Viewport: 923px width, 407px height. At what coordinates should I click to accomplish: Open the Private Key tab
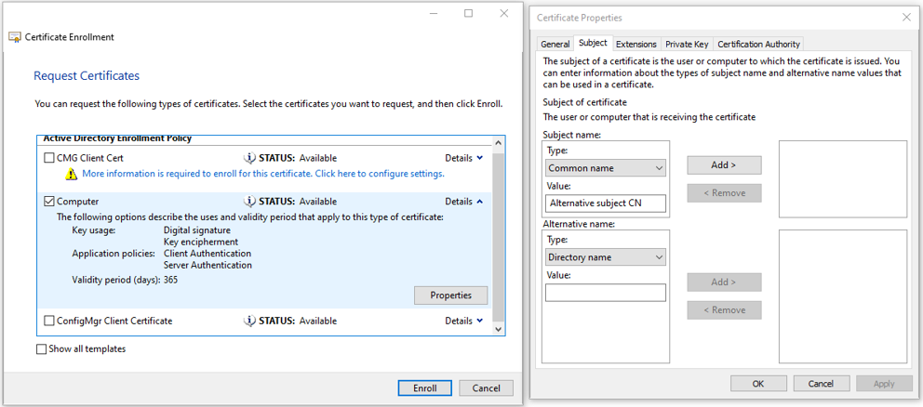pyautogui.click(x=687, y=44)
